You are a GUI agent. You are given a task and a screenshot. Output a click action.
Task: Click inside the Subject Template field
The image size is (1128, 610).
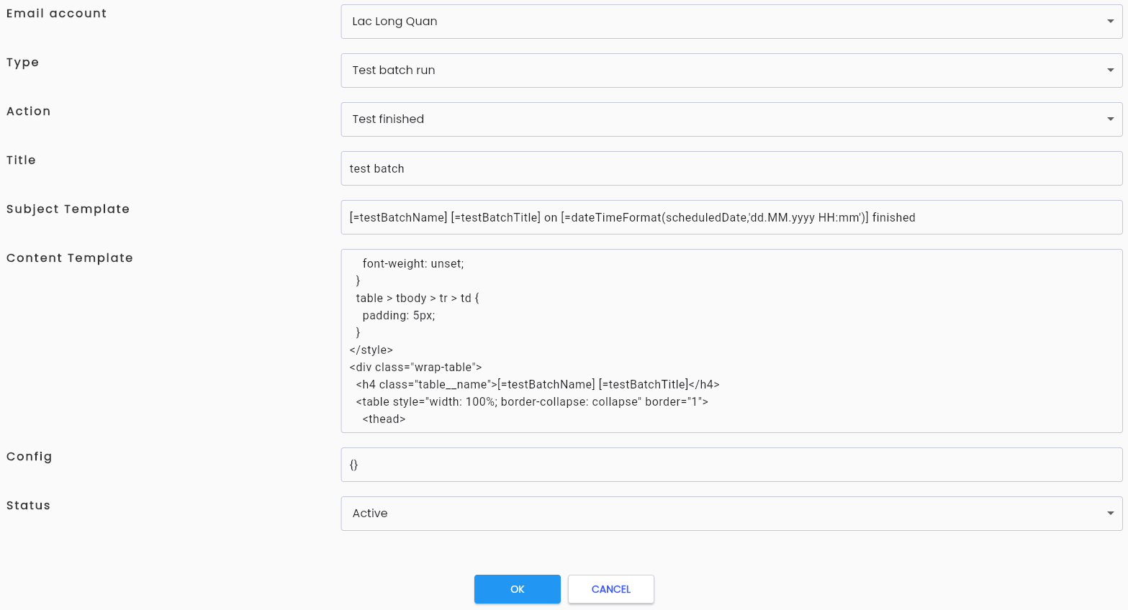point(731,217)
